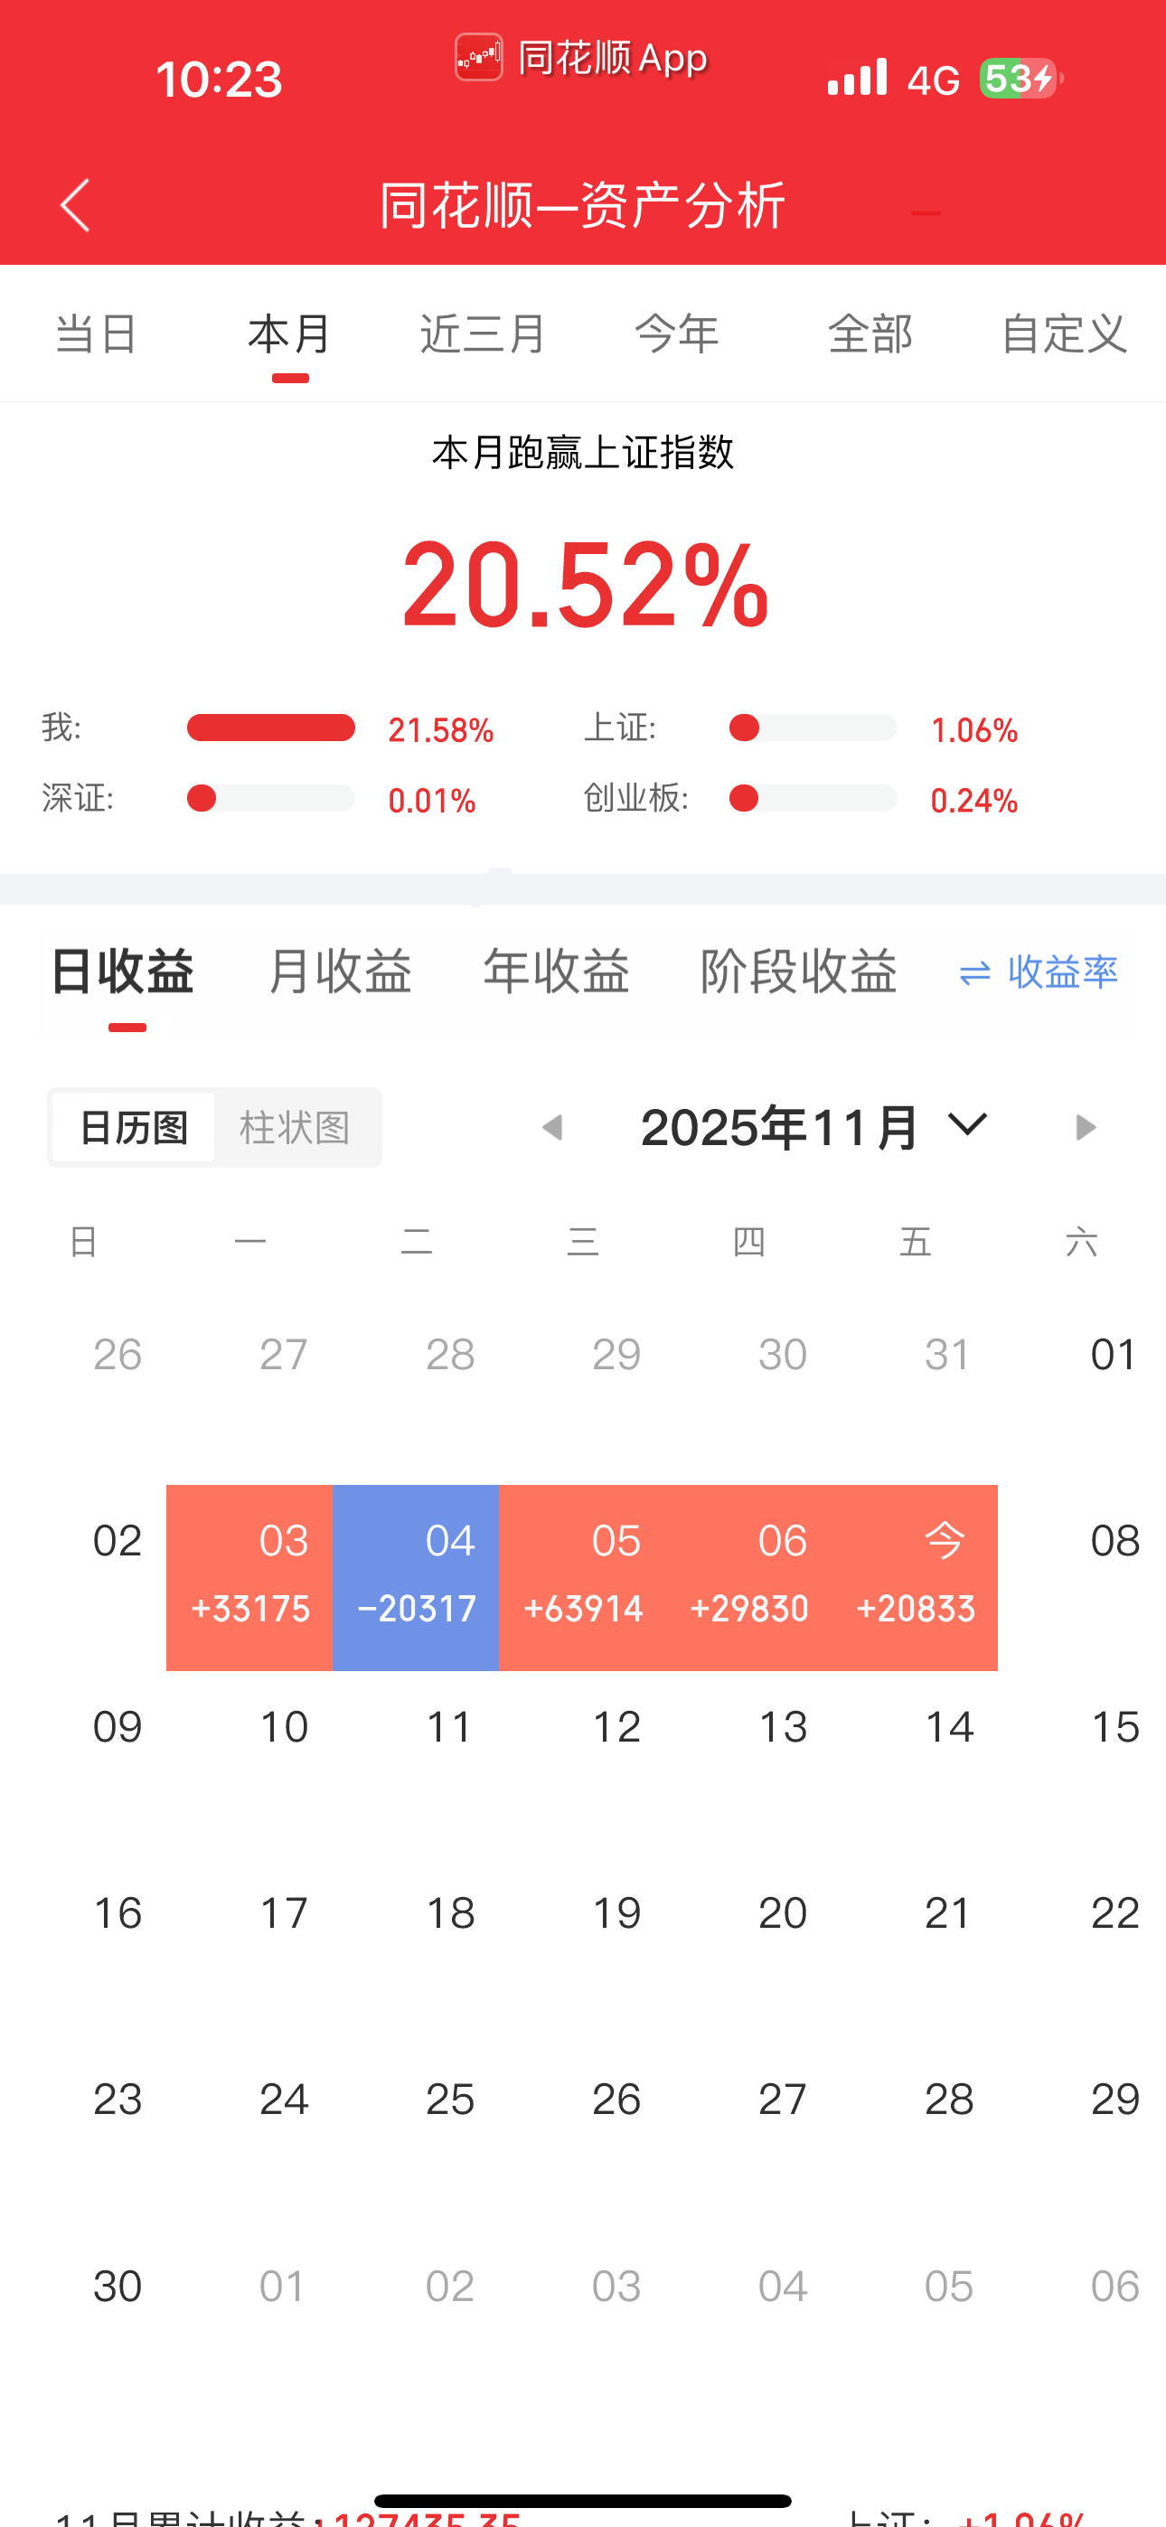
Task: Tap the 我 return progress bar
Action: click(271, 728)
